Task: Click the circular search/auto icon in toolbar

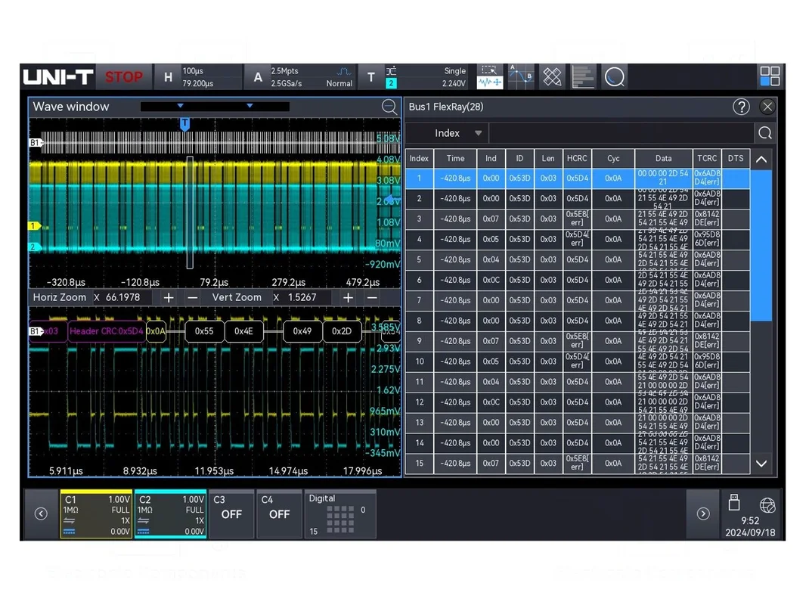Action: click(614, 76)
